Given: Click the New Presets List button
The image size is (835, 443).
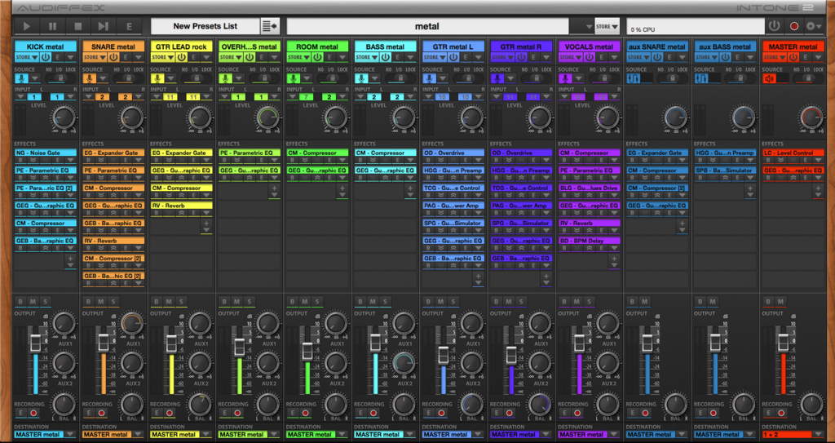Looking at the screenshot, I should (x=205, y=26).
